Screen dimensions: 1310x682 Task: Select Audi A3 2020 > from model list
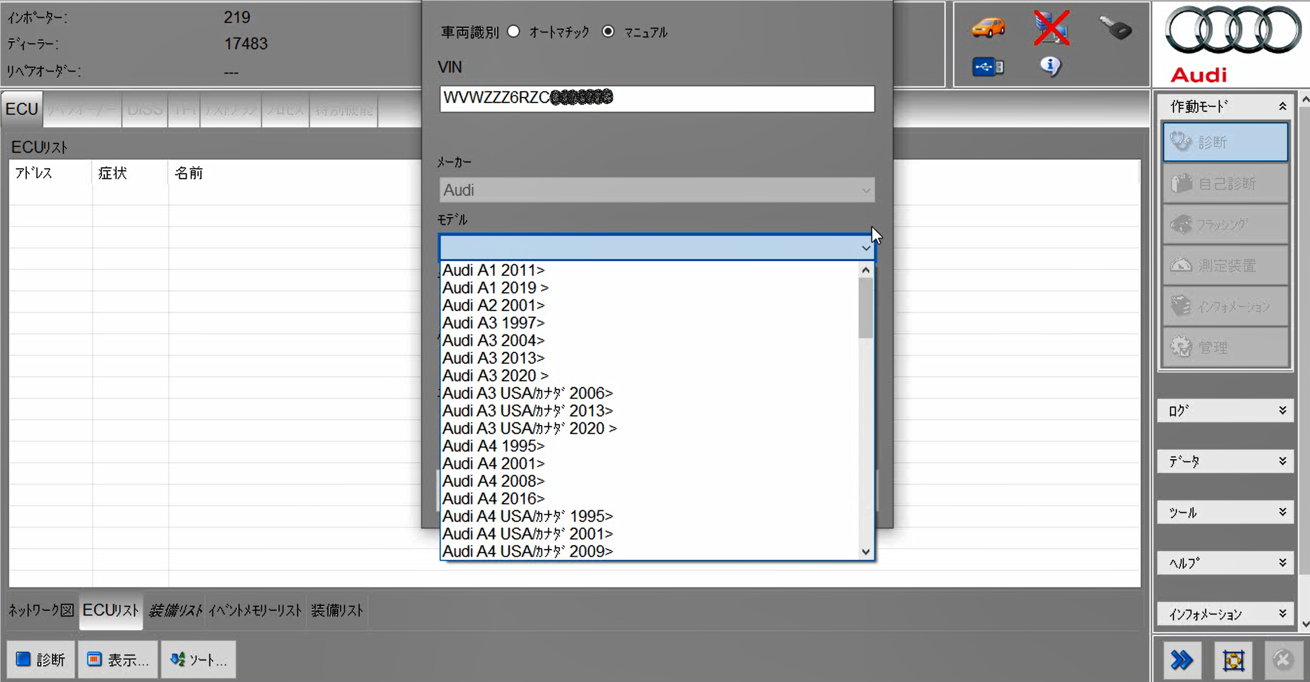point(650,375)
